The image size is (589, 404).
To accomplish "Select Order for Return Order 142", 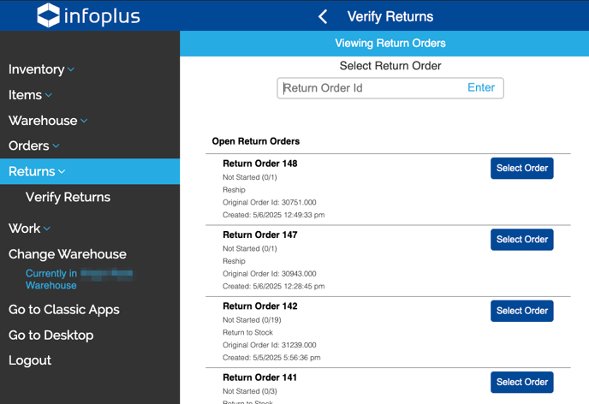I will (x=521, y=311).
